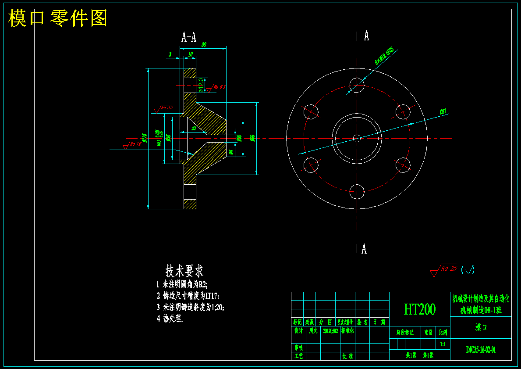Click the date value "20120502"

(330, 331)
